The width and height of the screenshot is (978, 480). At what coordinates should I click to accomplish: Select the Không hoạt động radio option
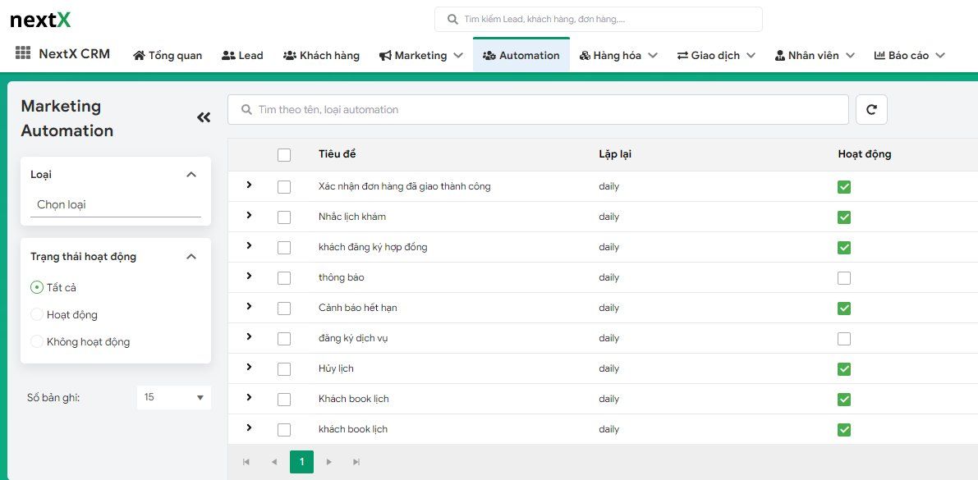[37, 341]
